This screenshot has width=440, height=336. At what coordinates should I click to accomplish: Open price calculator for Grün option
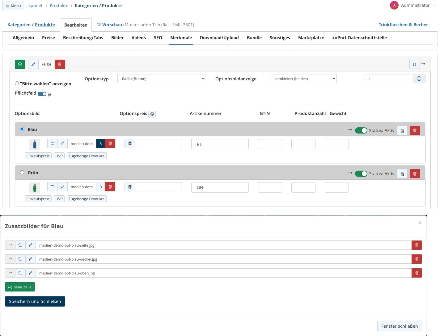click(130, 187)
